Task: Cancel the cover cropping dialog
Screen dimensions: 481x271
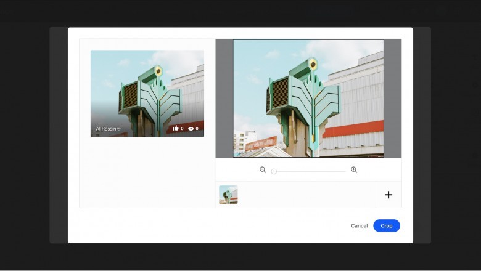Action: point(359,226)
